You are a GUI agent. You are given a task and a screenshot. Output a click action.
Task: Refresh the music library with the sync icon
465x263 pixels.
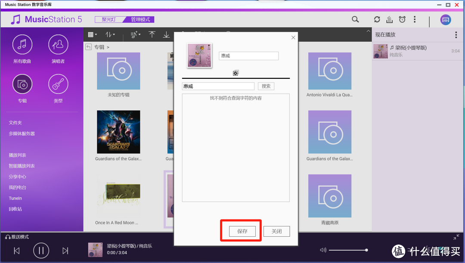377,19
